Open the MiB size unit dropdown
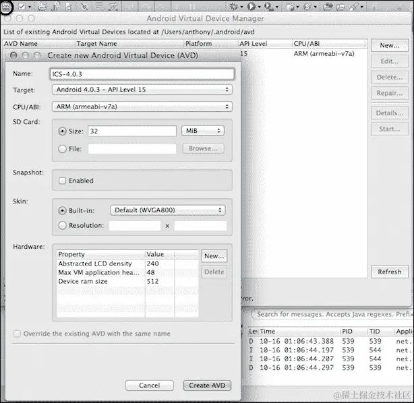Image resolution: width=414 pixels, height=403 pixels. [203, 131]
